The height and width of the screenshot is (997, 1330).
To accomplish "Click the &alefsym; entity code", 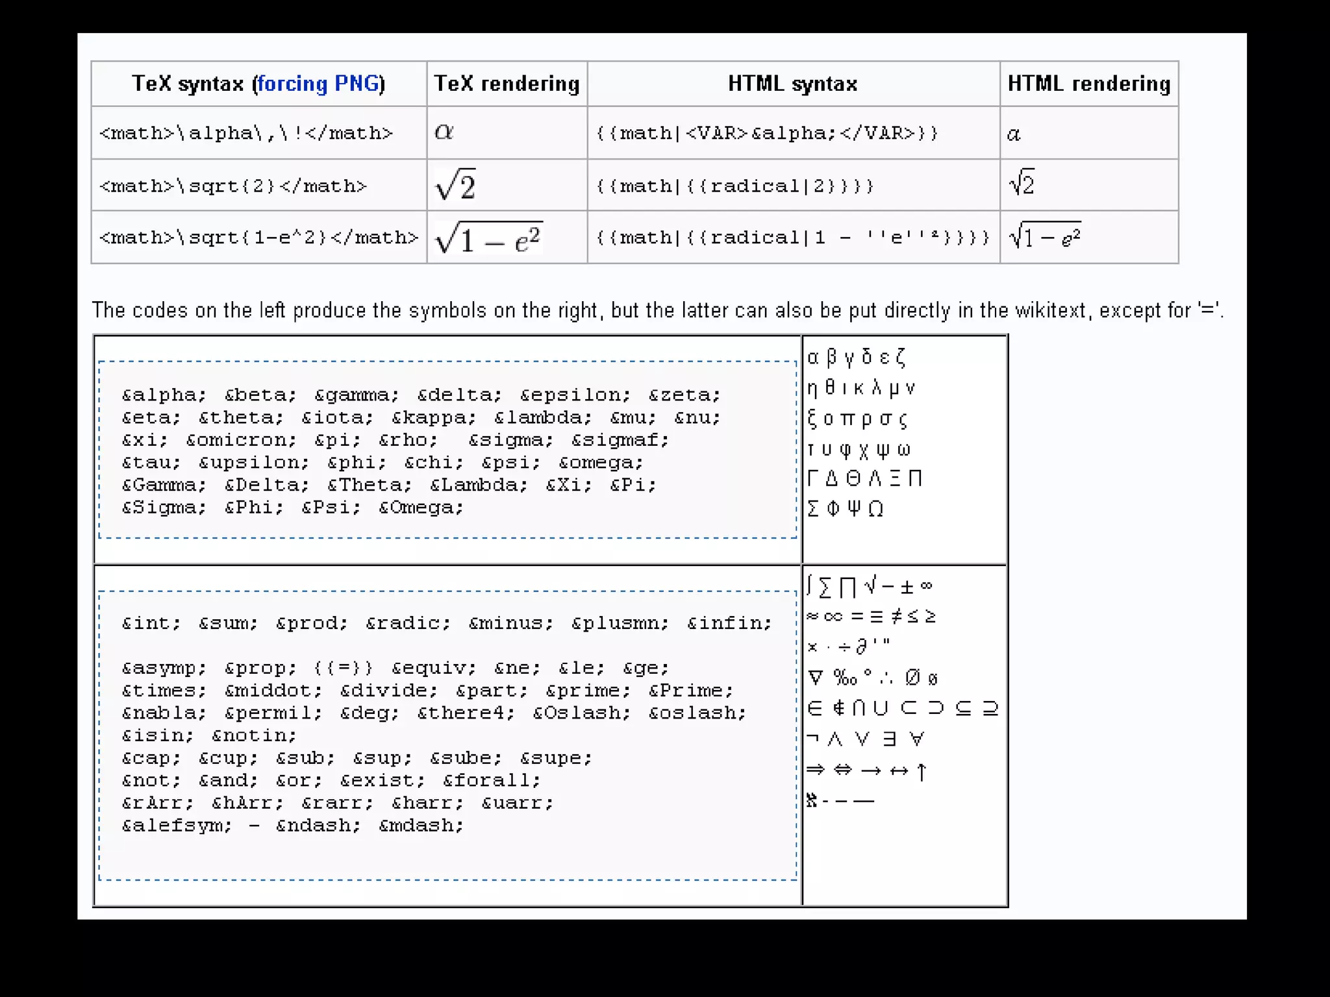I will pos(177,826).
